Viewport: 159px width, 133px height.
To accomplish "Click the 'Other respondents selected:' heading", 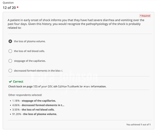I will (25, 95).
